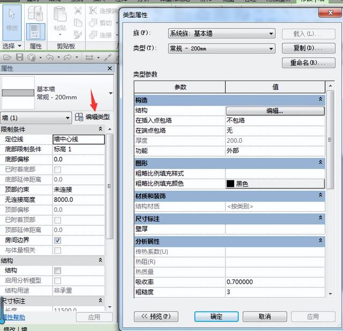Click the 在插入点包络 不包络 value cell
This screenshot has height=331, width=343.
point(275,120)
